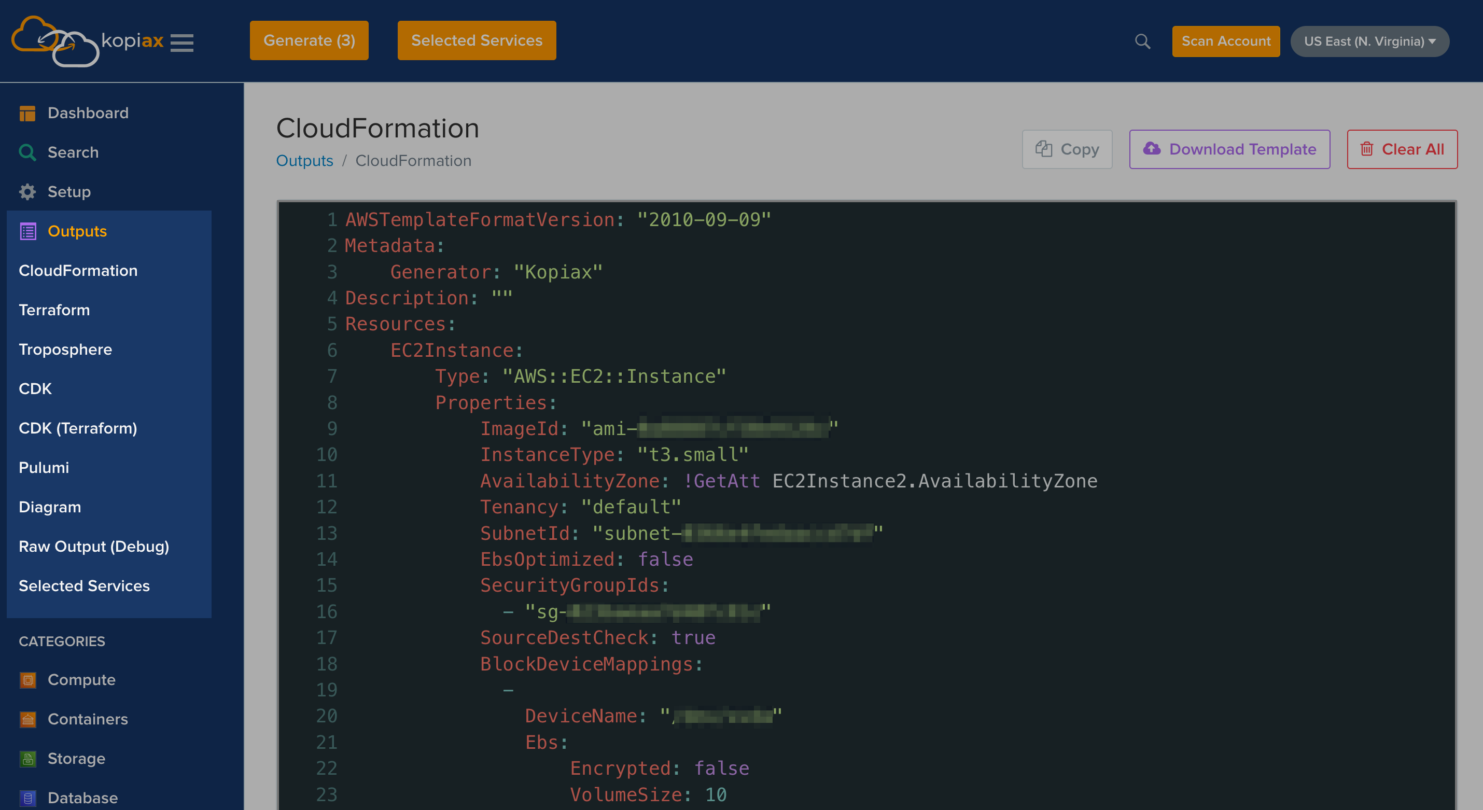Click the Containers category icon
Viewport: 1483px width, 810px height.
(x=27, y=719)
